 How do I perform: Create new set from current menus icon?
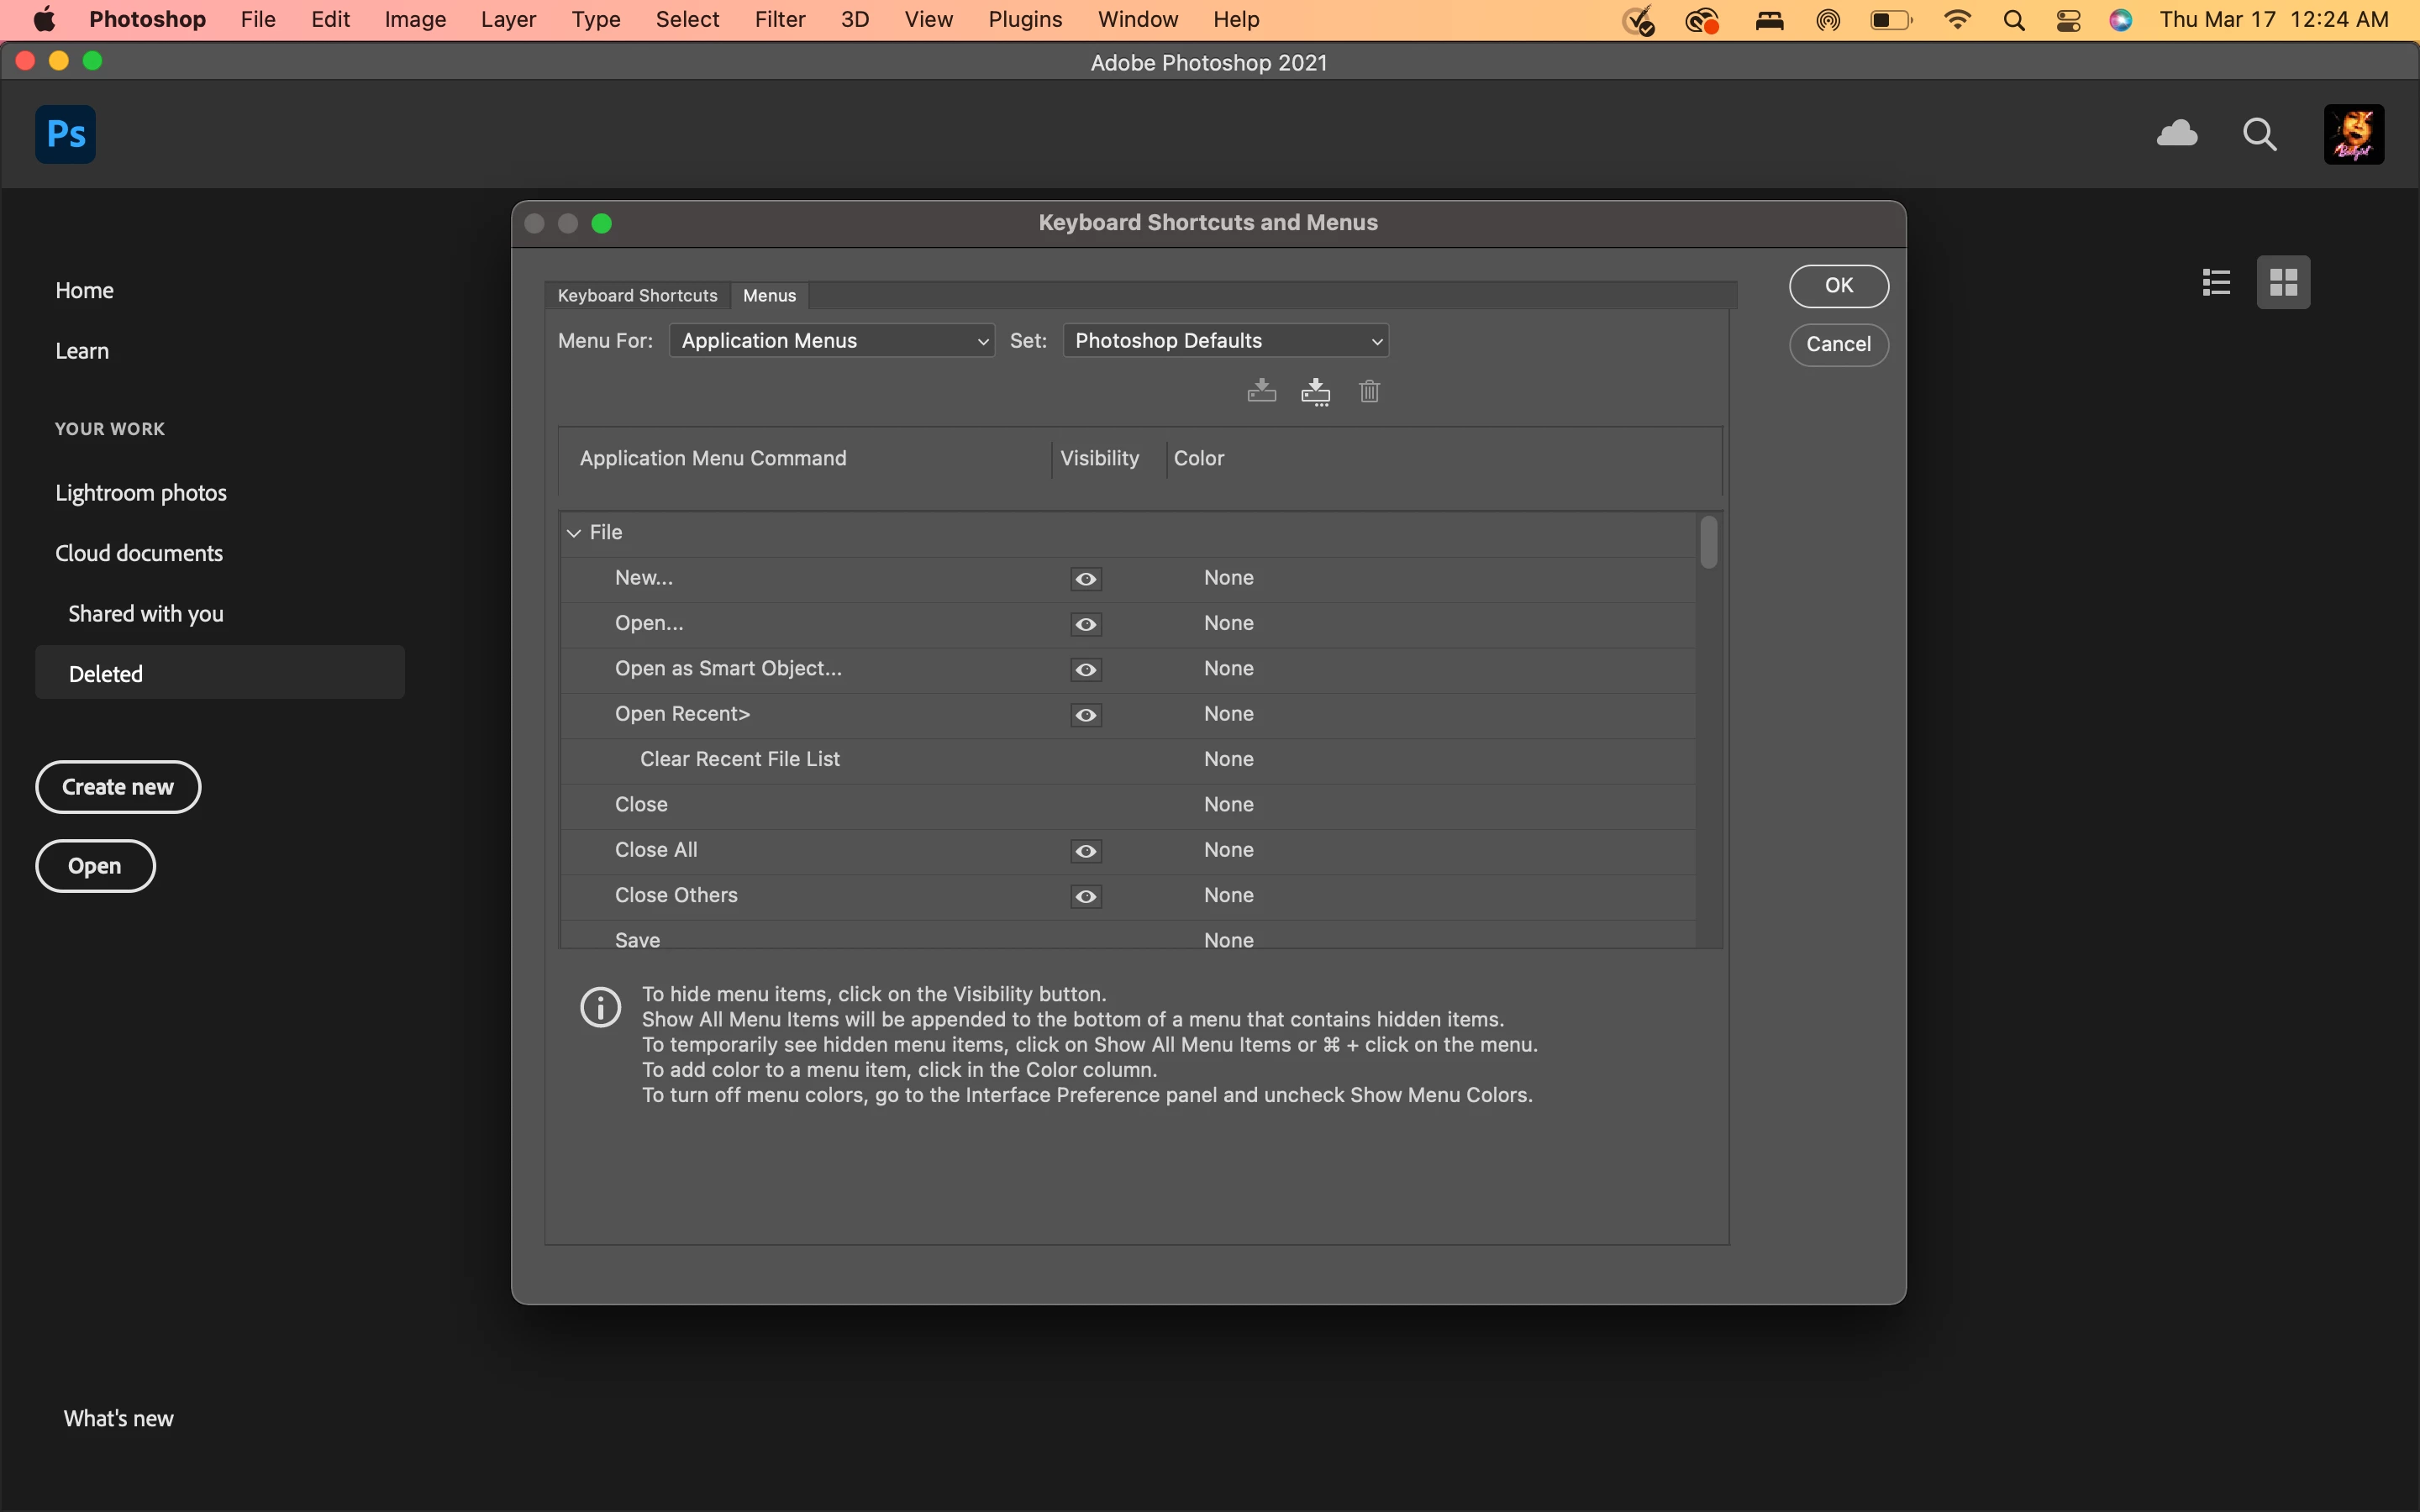tap(1315, 391)
